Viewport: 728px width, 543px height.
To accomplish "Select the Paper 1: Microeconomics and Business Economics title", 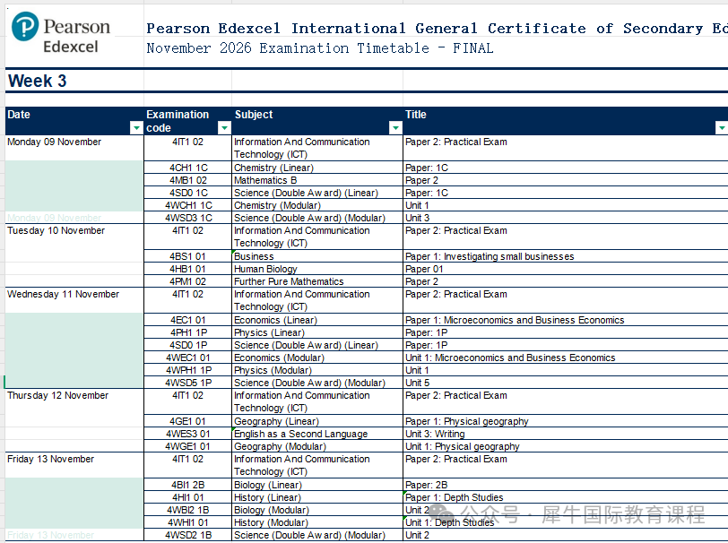I will click(566, 320).
